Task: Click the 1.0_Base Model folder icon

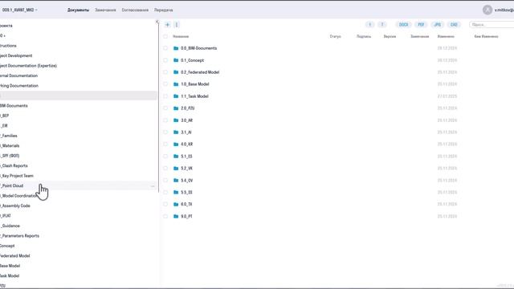Action: click(176, 84)
